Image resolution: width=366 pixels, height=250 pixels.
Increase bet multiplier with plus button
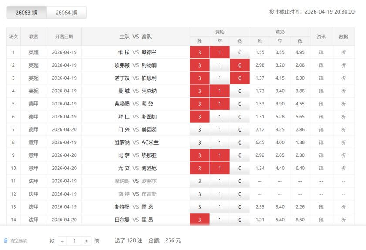pyautogui.click(x=87, y=241)
